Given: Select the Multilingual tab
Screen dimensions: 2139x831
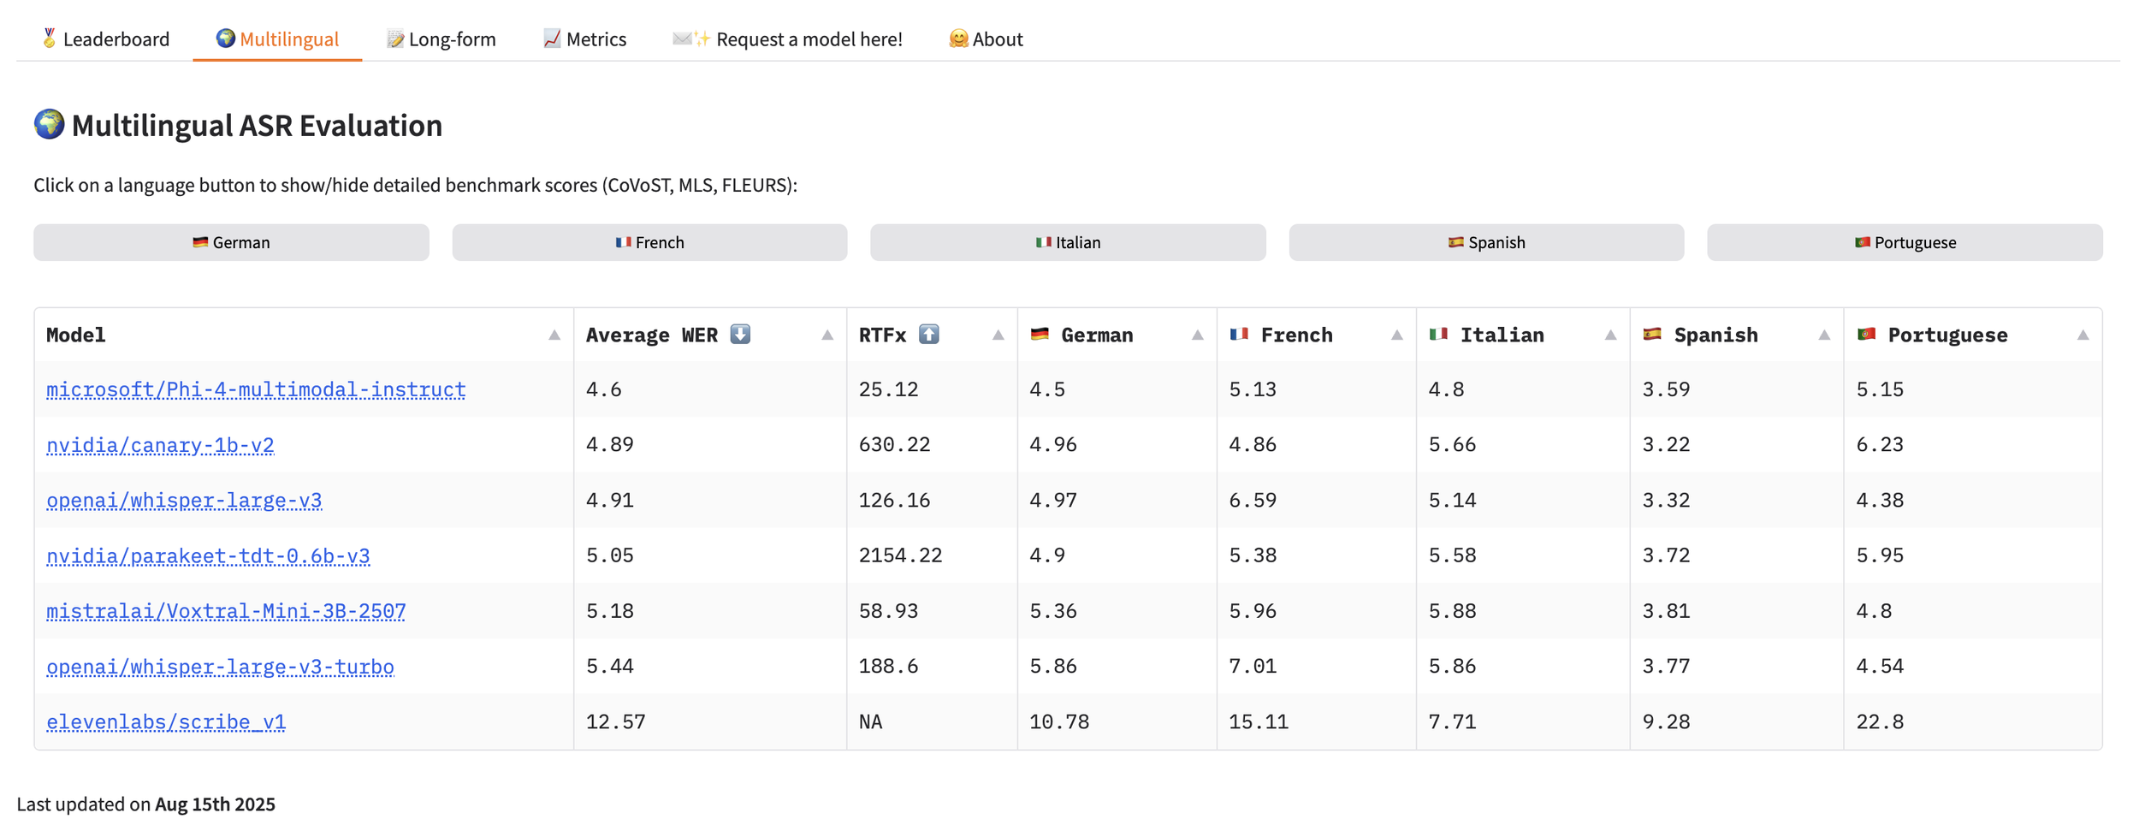Looking at the screenshot, I should point(277,39).
